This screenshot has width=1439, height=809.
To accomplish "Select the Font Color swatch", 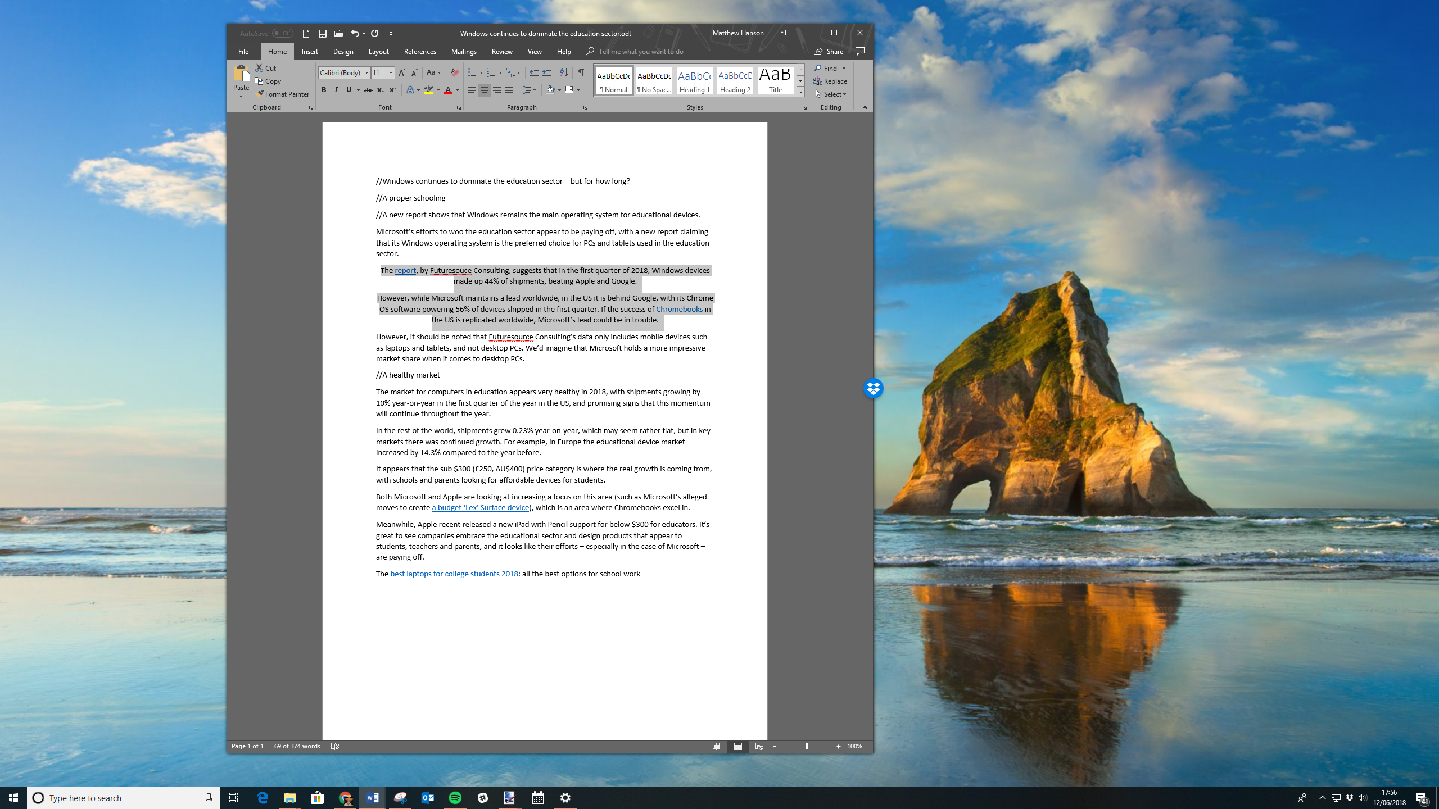I will coord(447,90).
